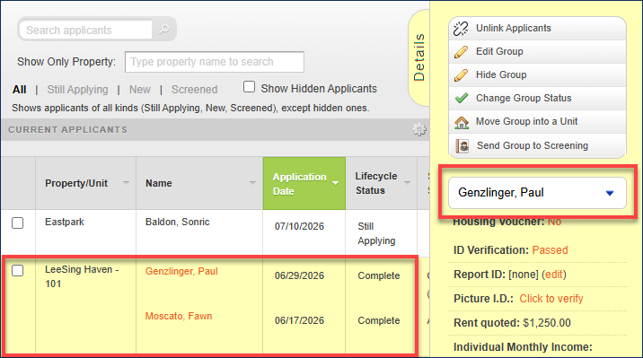Screen dimensions: 643x358
Task: Open applicant Moscato, Fawn link
Action: click(179, 316)
